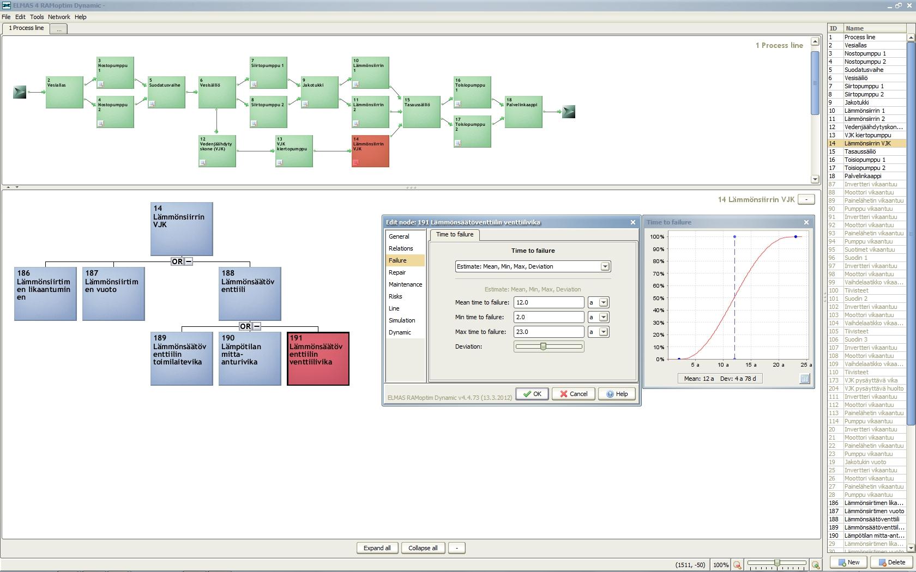This screenshot has width=916, height=572.
Task: Select node 190 Lämpötilan mitta-anturivika
Action: pyautogui.click(x=250, y=358)
